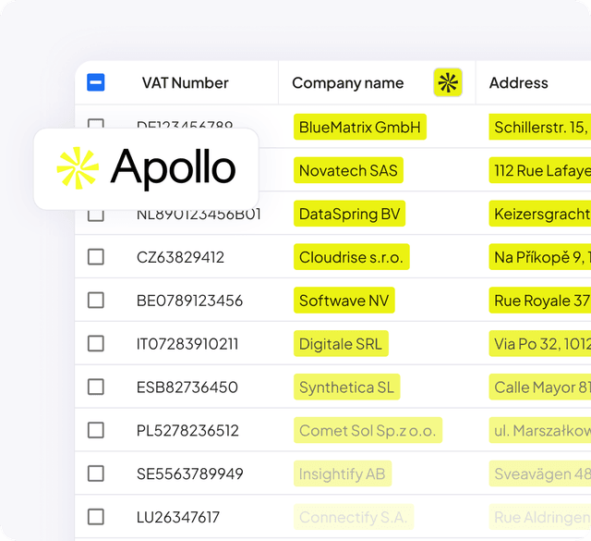Click the Comet Sol Sp.z o.o. cell
591x541 pixels.
(368, 430)
